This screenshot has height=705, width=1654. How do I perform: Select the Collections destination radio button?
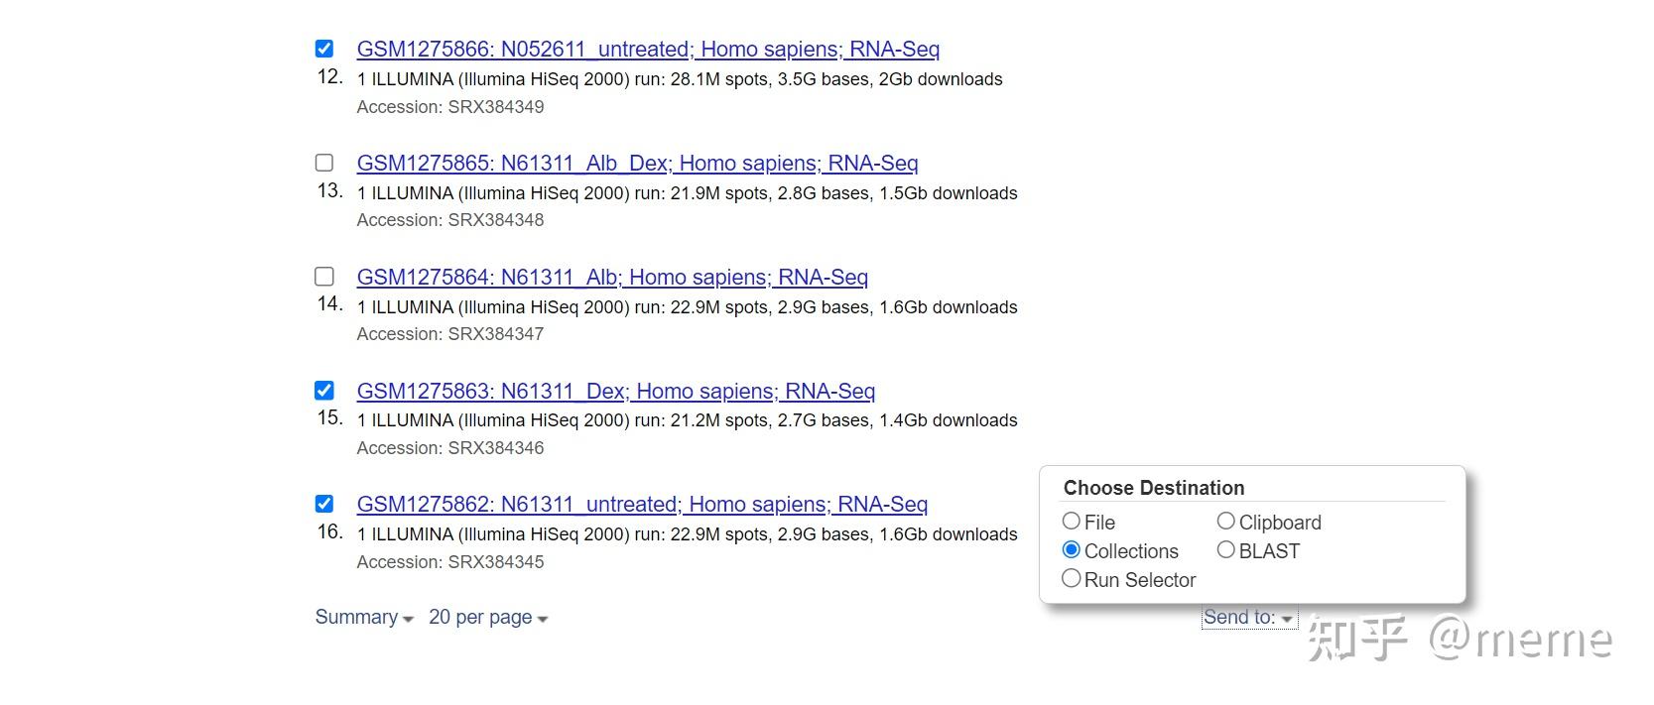click(1072, 550)
